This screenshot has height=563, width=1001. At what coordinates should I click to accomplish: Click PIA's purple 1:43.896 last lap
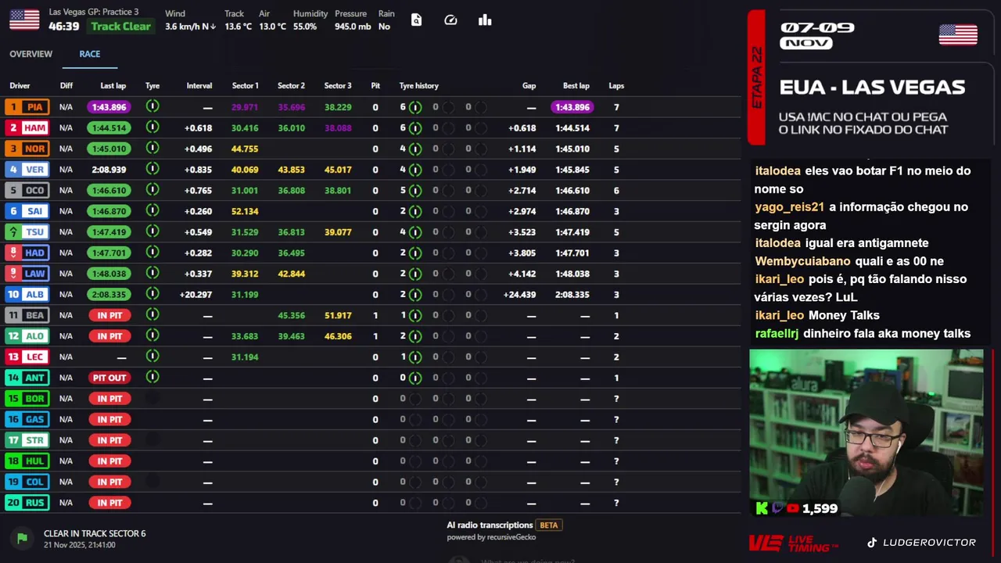pyautogui.click(x=109, y=107)
